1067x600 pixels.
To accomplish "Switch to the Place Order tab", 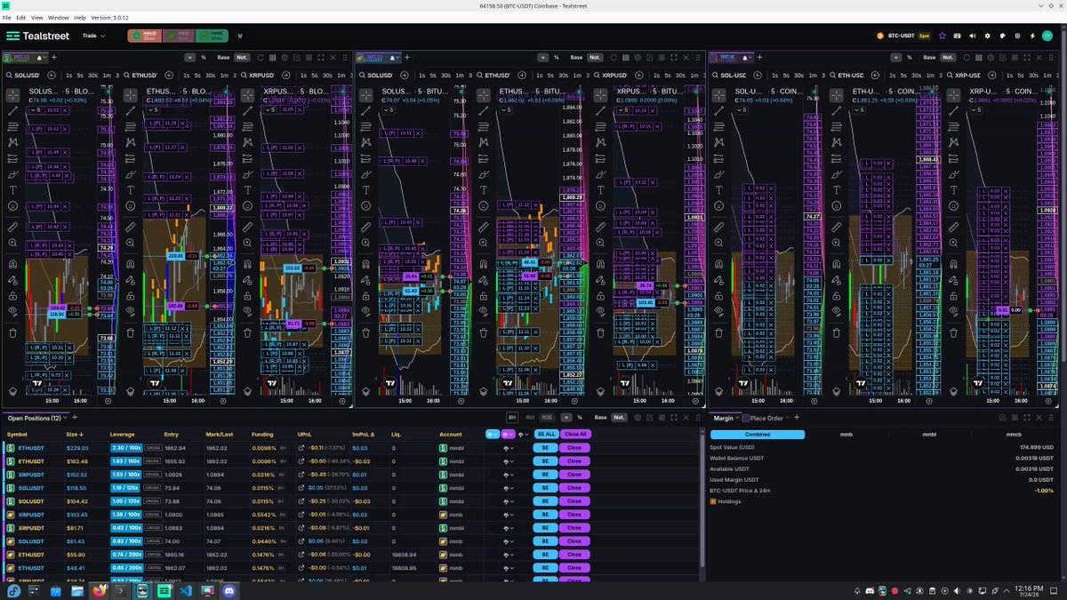I will [766, 418].
